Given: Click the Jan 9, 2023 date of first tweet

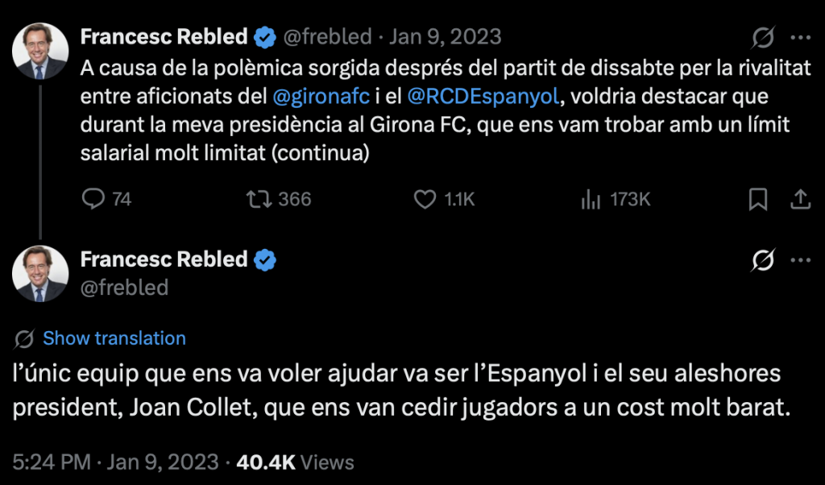Looking at the screenshot, I should 446,37.
